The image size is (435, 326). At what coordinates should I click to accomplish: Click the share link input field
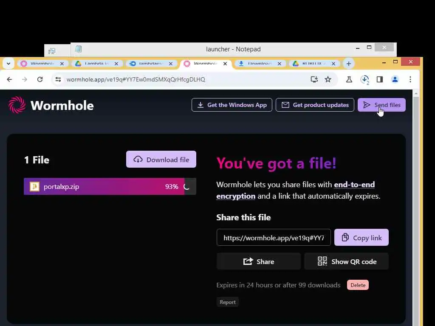[x=274, y=238]
